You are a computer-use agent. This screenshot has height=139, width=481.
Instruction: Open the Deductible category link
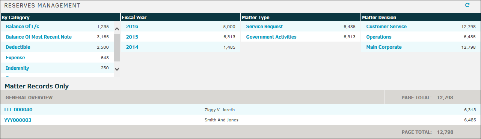coord(18,47)
